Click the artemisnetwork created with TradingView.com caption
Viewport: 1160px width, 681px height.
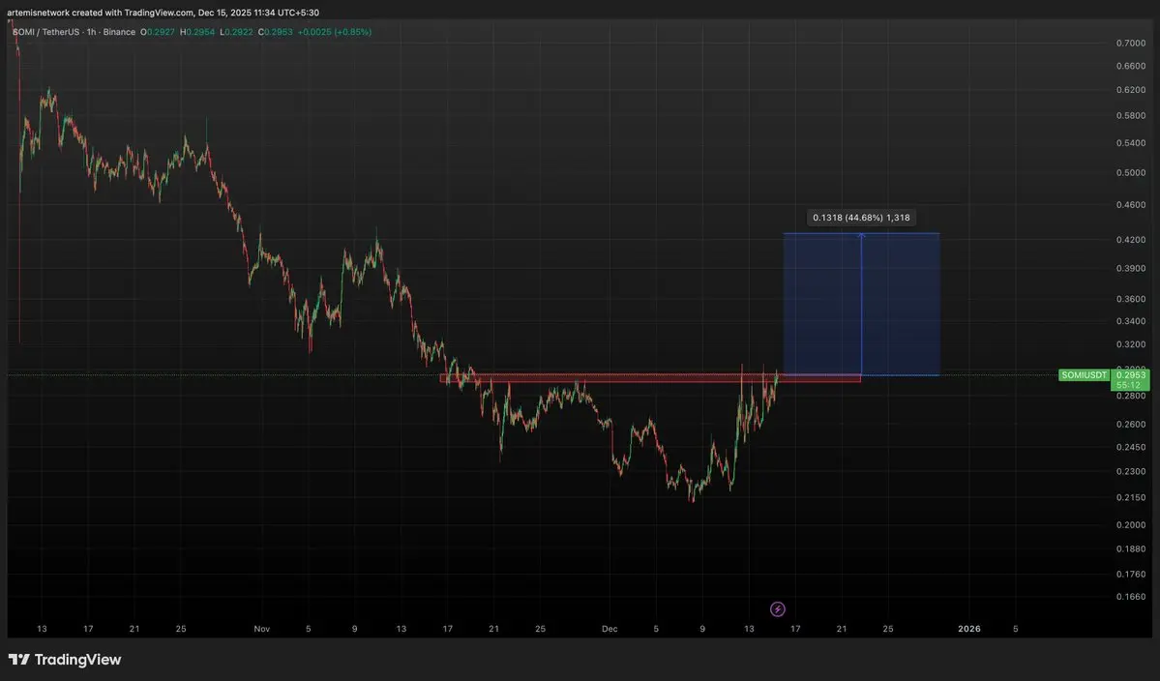click(163, 13)
